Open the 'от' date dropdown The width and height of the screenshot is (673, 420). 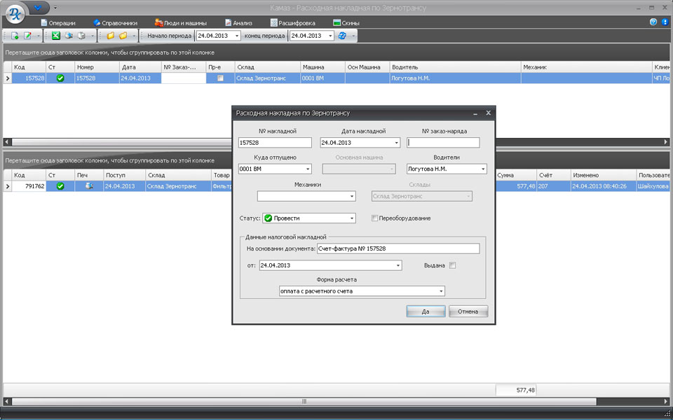point(398,266)
